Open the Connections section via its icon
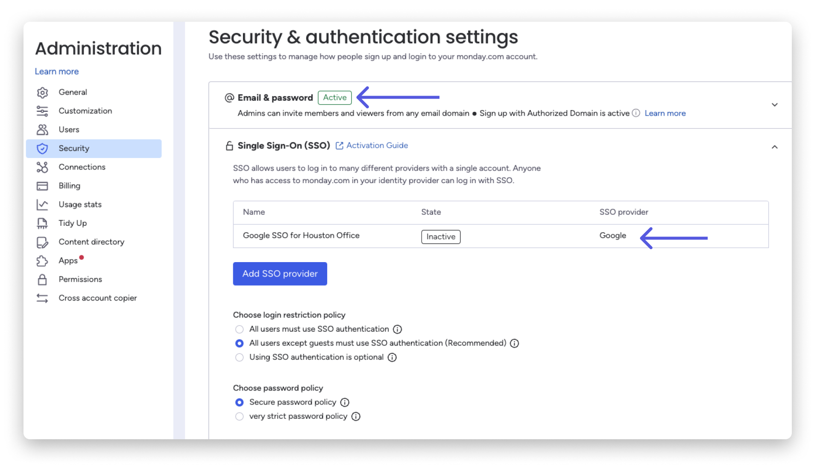 pos(43,167)
